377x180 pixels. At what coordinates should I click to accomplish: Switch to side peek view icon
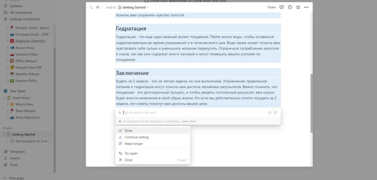point(97,7)
